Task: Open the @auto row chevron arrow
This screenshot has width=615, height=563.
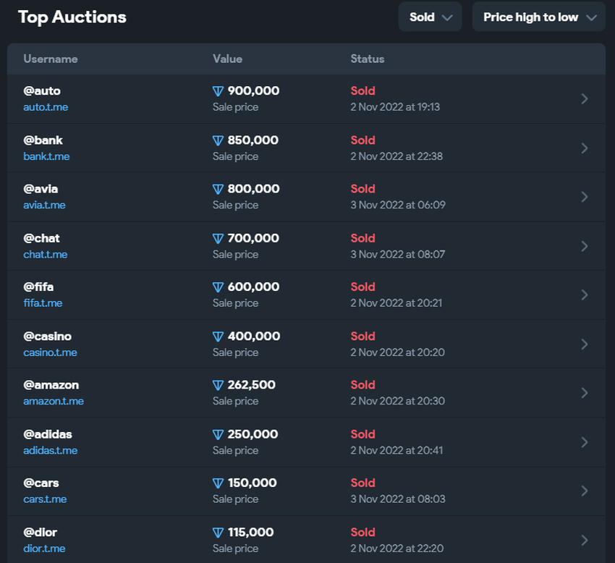Action: coord(585,98)
